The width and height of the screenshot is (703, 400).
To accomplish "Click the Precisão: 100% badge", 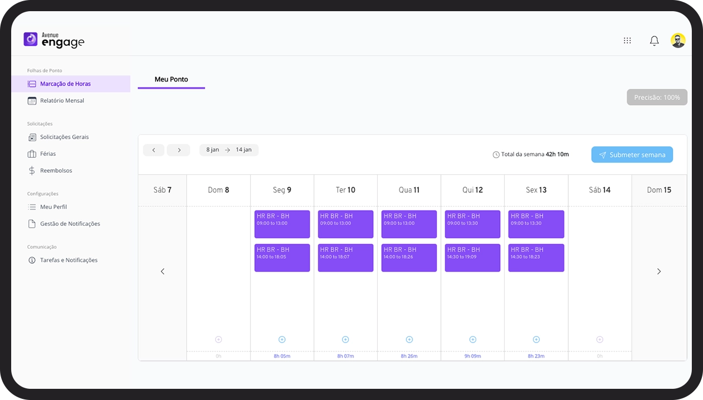I will point(657,97).
